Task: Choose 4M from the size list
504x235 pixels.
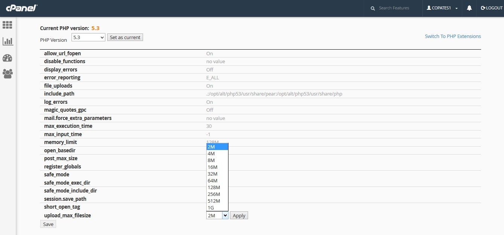Action: 217,153
